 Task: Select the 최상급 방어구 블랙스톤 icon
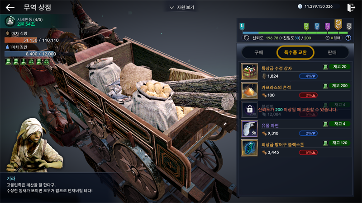pyautogui.click(x=249, y=148)
